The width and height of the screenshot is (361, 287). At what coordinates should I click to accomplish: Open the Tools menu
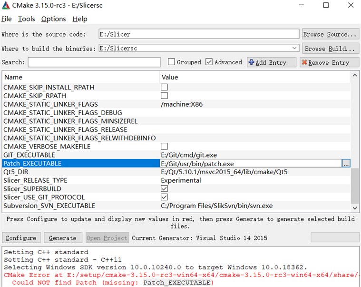[27, 19]
